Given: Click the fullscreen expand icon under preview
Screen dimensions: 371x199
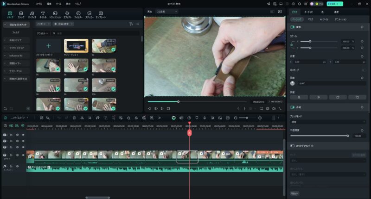Looking at the screenshot, I should click(280, 109).
